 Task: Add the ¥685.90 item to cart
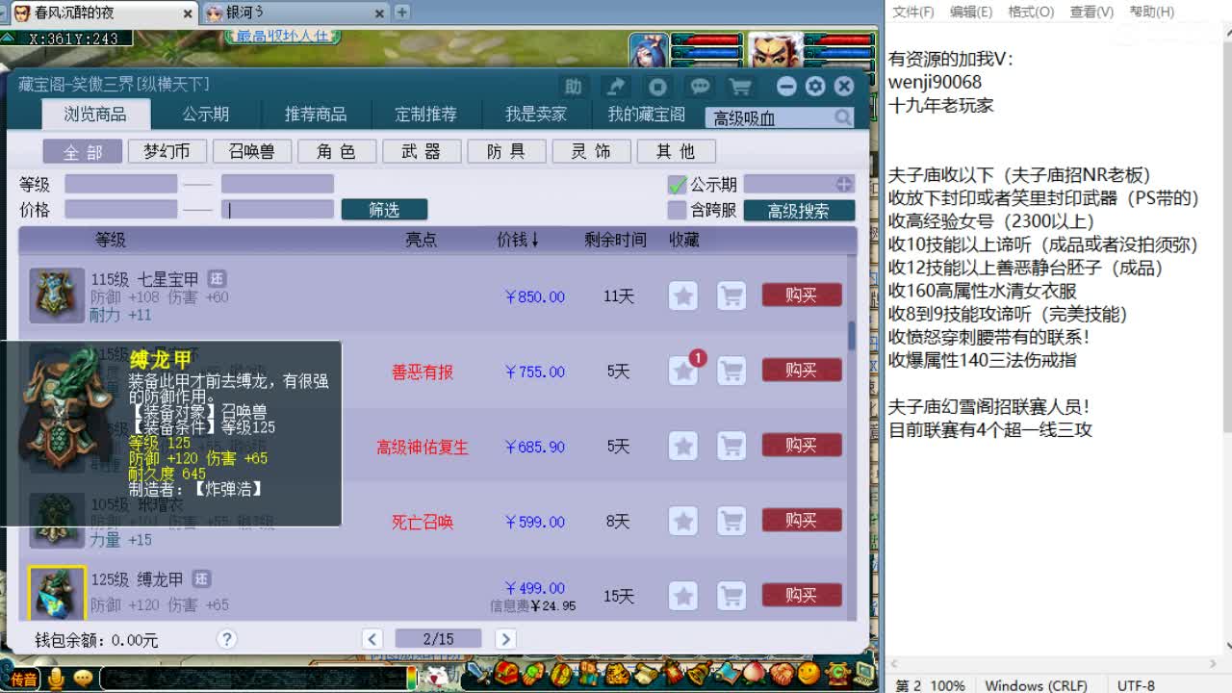(x=731, y=446)
